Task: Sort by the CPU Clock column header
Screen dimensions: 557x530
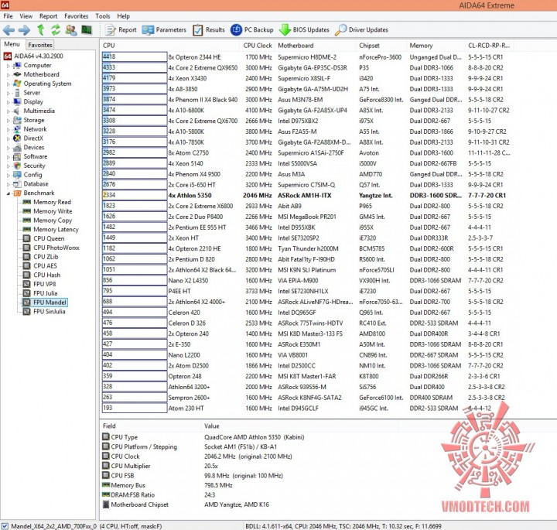Action: tap(257, 46)
